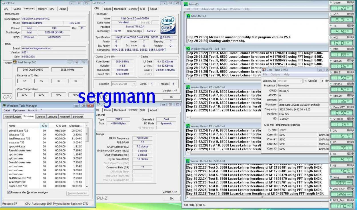This screenshot has width=357, height=210.
Task: Switch to Leistung tab in Task-Manager
Action: coord(52,117)
